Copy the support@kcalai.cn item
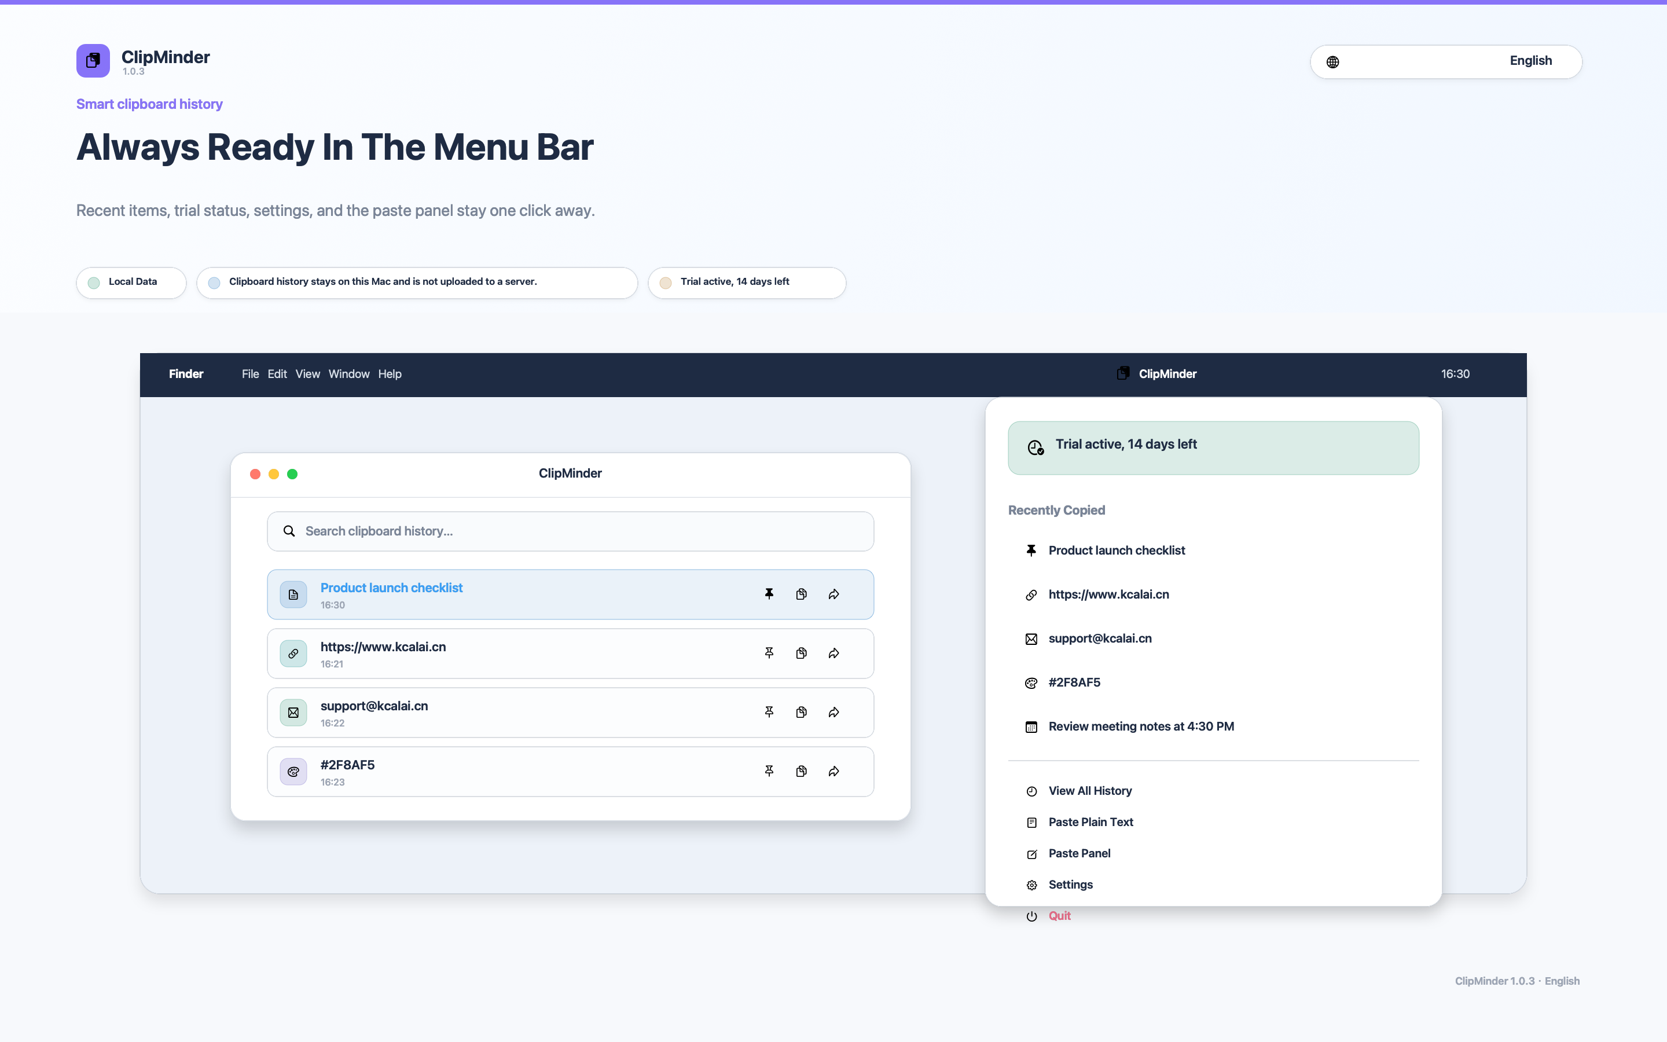The width and height of the screenshot is (1667, 1042). [x=801, y=713]
